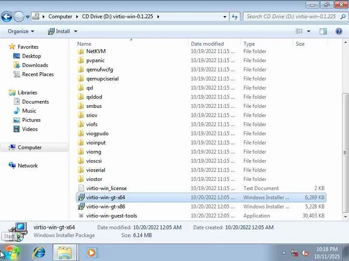Show hidden system tray icons arrow
349x261 pixels.
284,253
